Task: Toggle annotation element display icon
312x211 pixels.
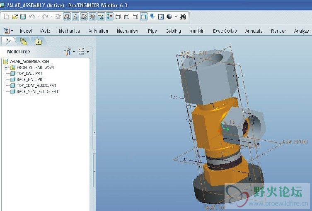Action: tap(109, 17)
